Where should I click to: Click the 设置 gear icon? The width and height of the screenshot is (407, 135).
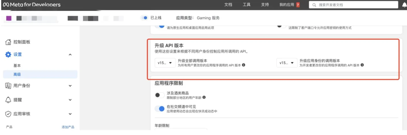(x=8, y=55)
